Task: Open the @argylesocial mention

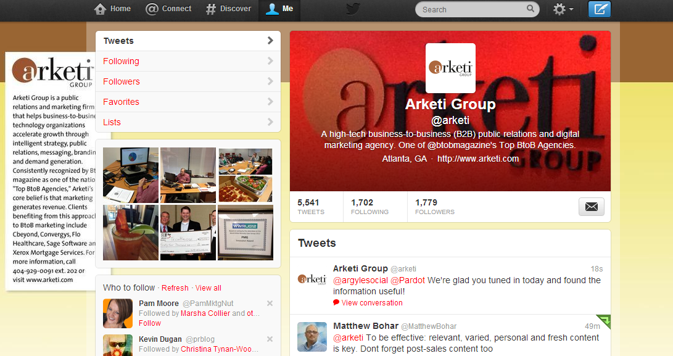Action: pos(360,281)
